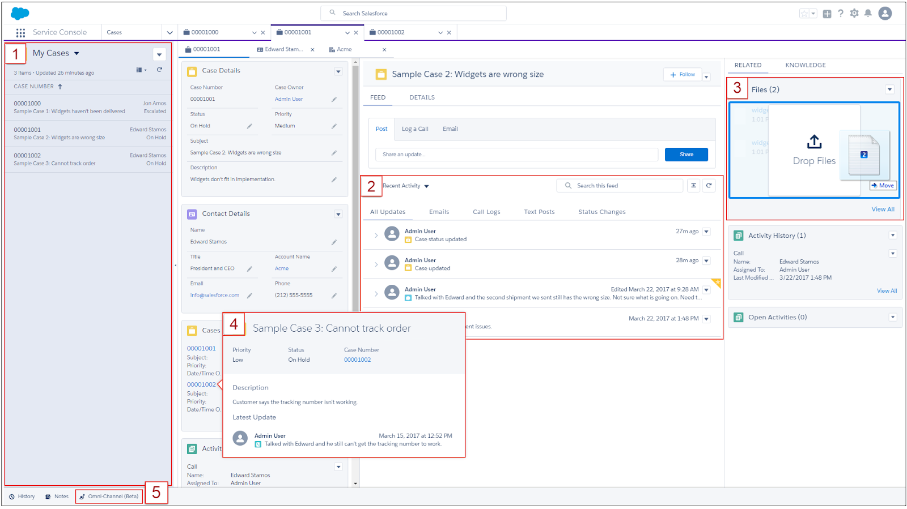Screen dimensions: 907x509
Task: Edit the Status field with its pencil
Action: (x=249, y=126)
